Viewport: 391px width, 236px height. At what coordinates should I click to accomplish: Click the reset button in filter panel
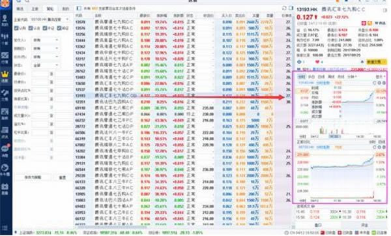tap(63, 177)
